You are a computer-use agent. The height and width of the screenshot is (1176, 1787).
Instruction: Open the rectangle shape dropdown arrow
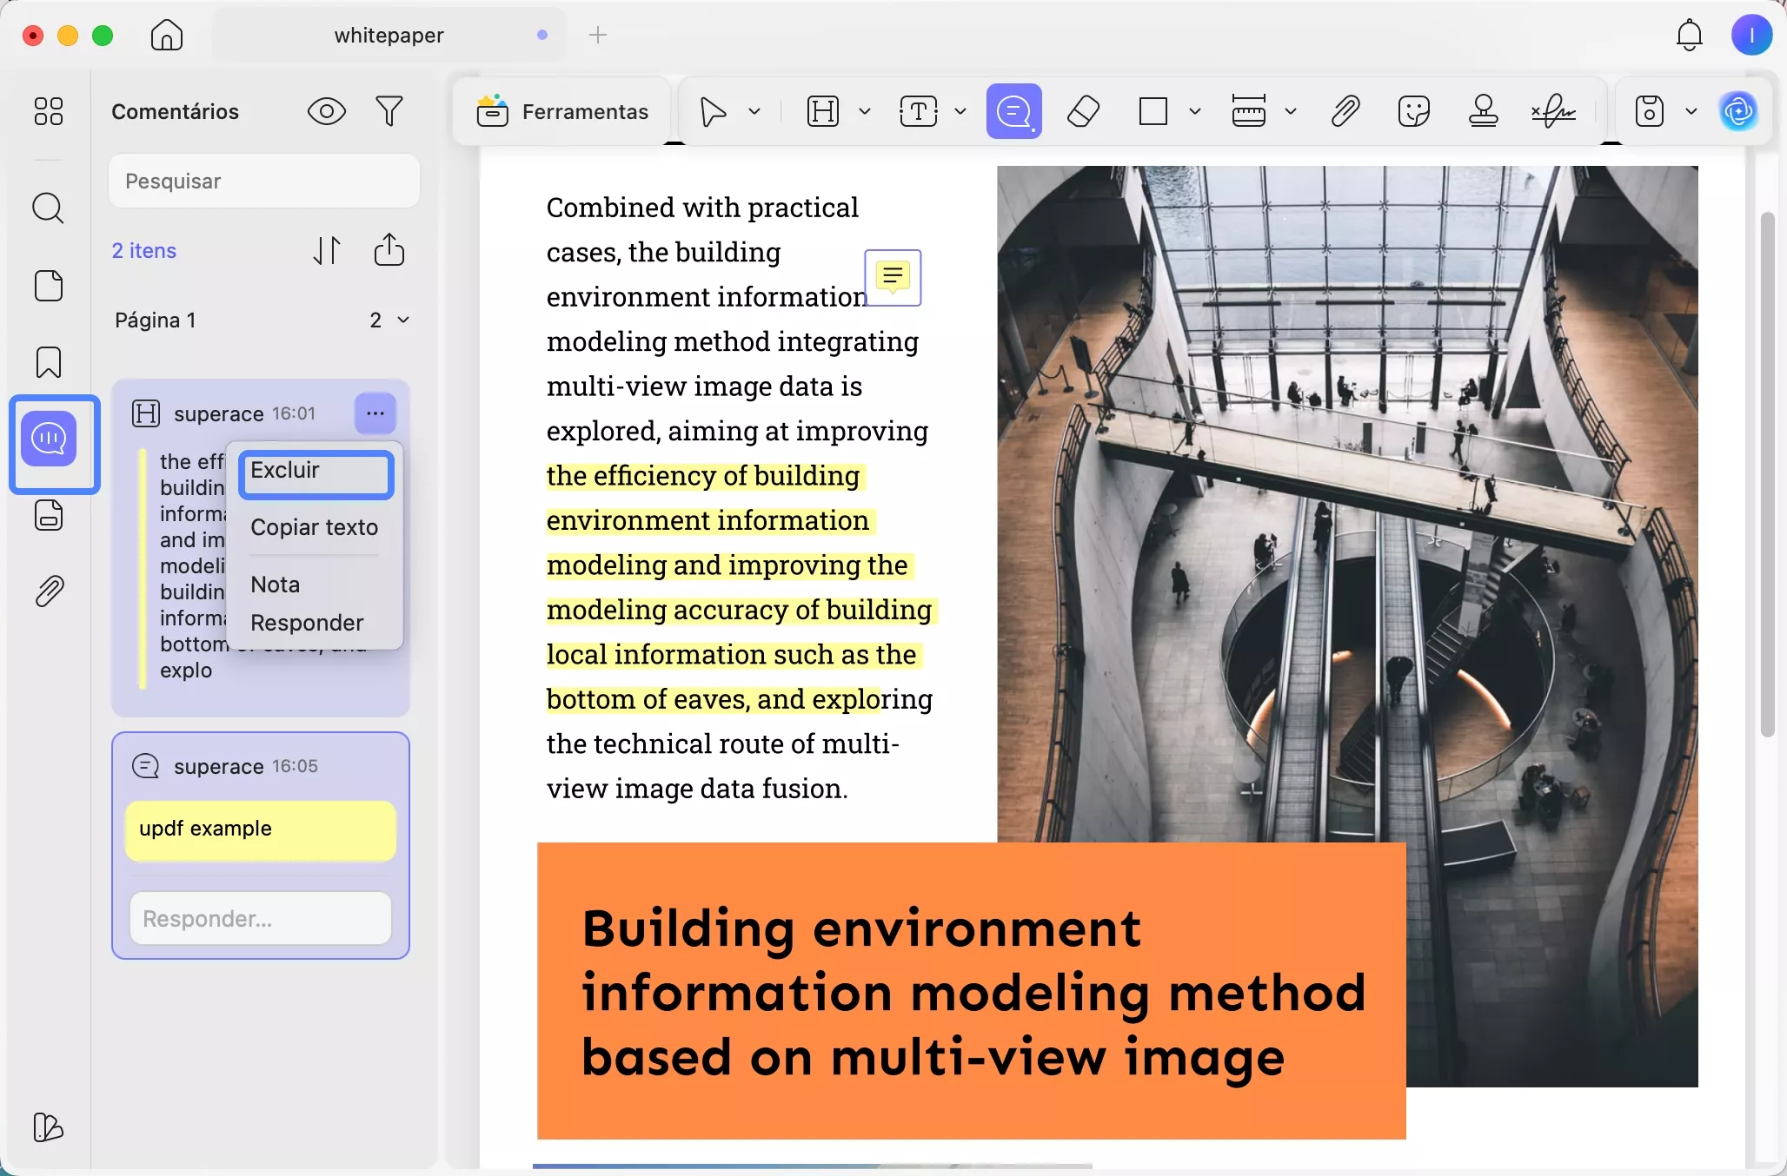click(x=1194, y=111)
